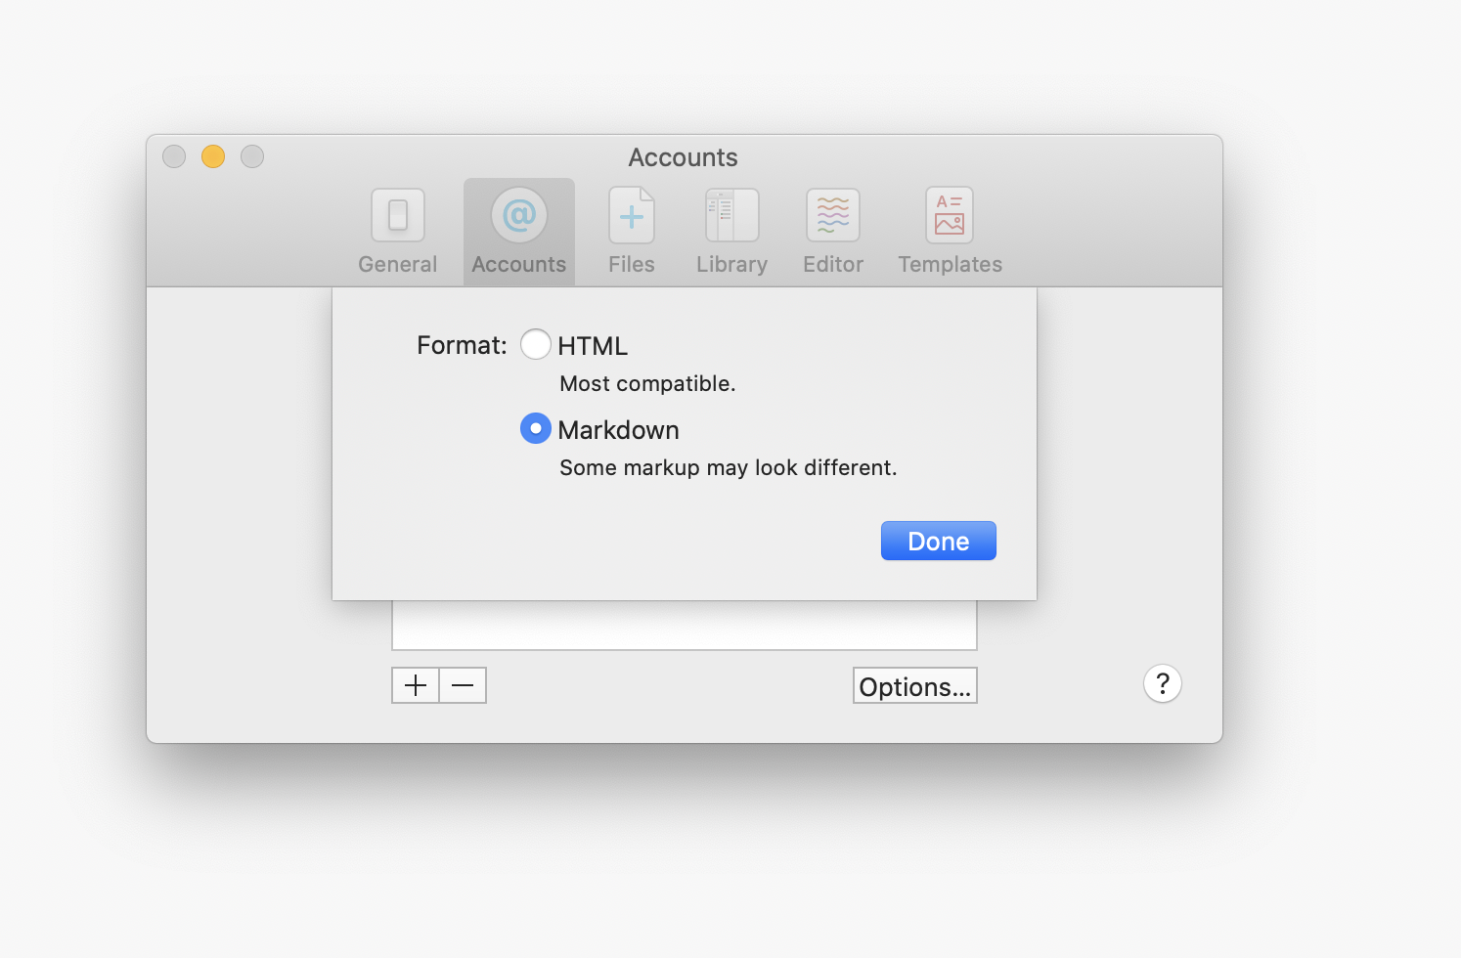Remove account with the minus button
Screen dimensions: 1461x958
[x=463, y=685]
